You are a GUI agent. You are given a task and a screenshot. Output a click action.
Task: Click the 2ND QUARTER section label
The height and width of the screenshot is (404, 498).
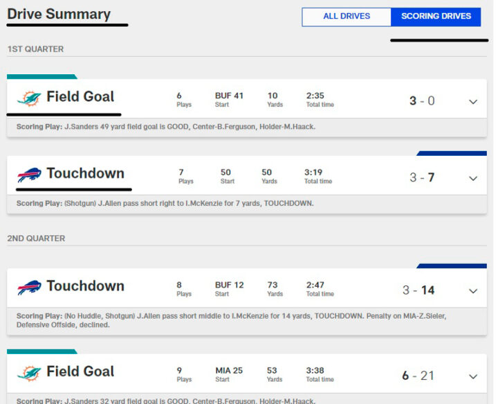[x=36, y=238]
